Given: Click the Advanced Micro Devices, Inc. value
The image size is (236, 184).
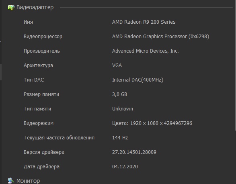Looking at the screenshot, I should point(146,51).
